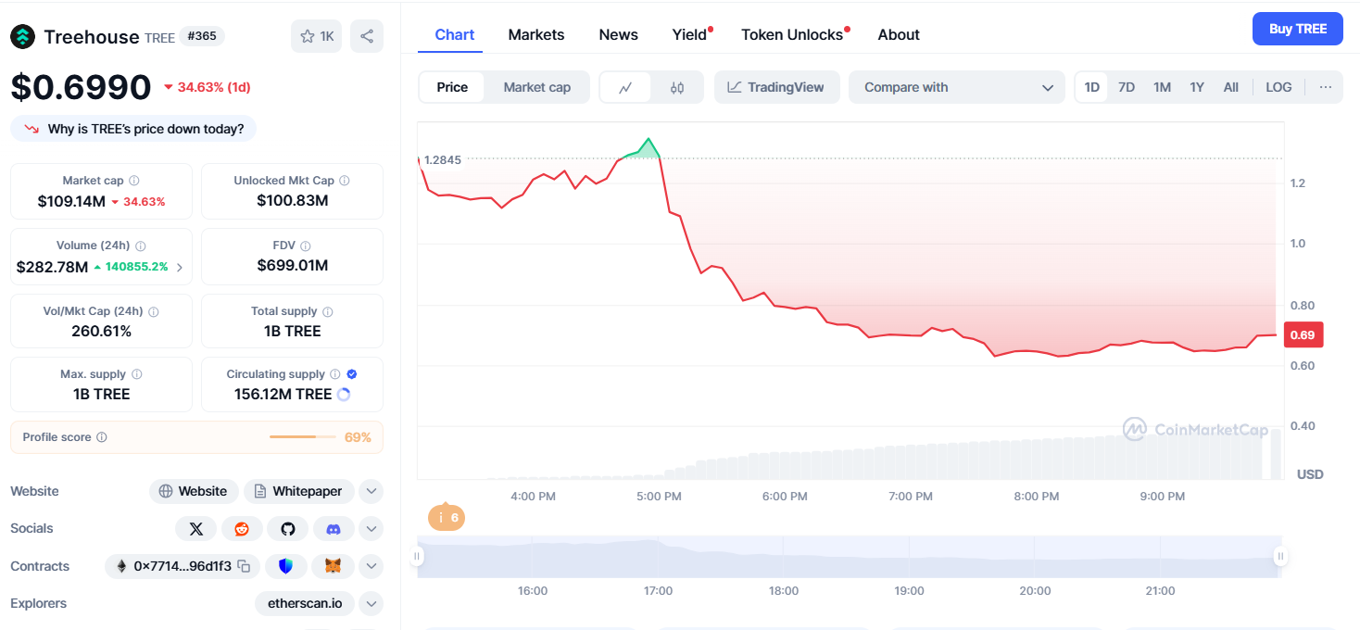Click the Profile score progress bar
Image resolution: width=1360 pixels, height=630 pixels.
[x=305, y=437]
